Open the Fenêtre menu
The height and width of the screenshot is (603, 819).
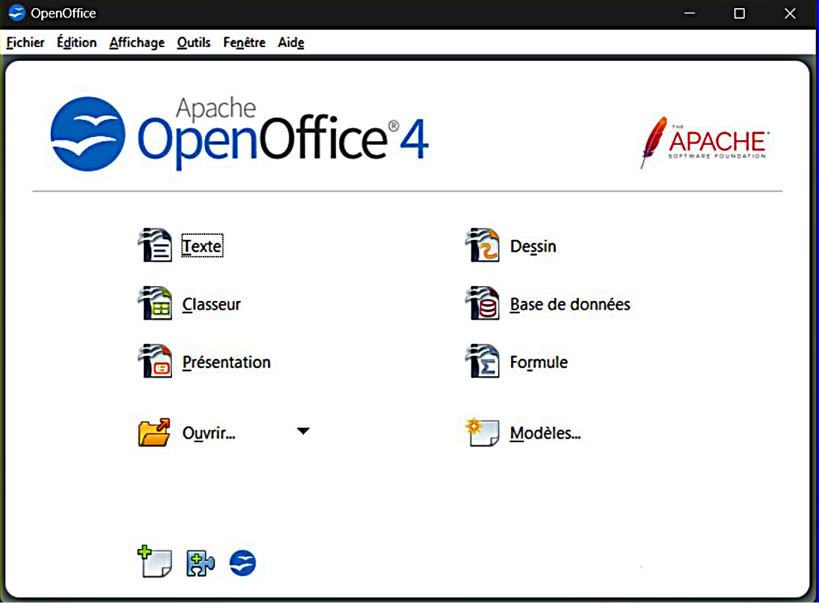click(244, 43)
